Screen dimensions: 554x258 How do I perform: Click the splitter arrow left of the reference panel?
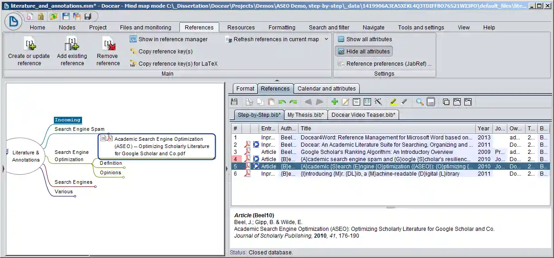coord(227,168)
